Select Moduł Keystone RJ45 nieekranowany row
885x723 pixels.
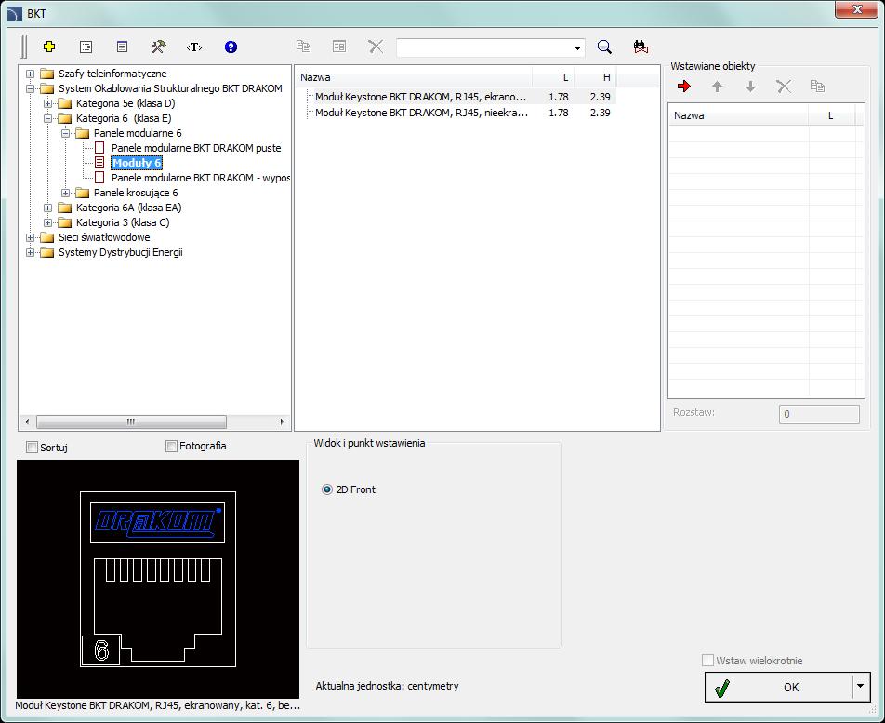[456, 113]
